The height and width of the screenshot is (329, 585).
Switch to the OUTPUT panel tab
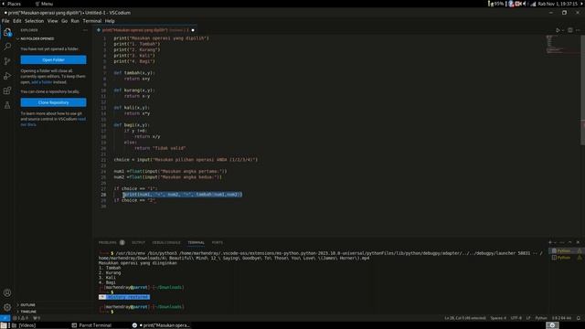coord(138,242)
